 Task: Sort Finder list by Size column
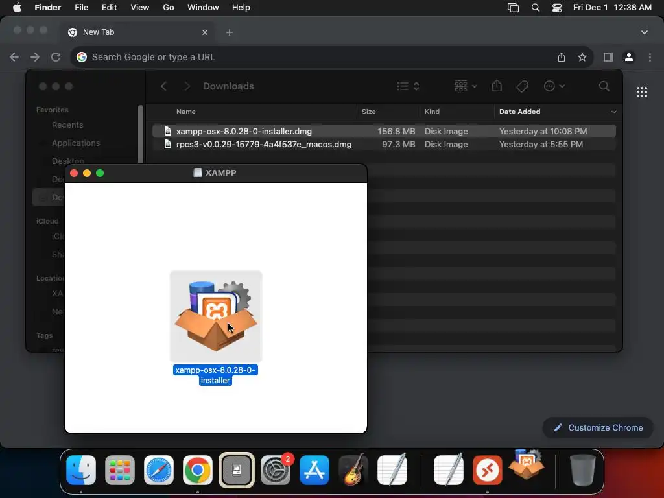click(x=369, y=112)
